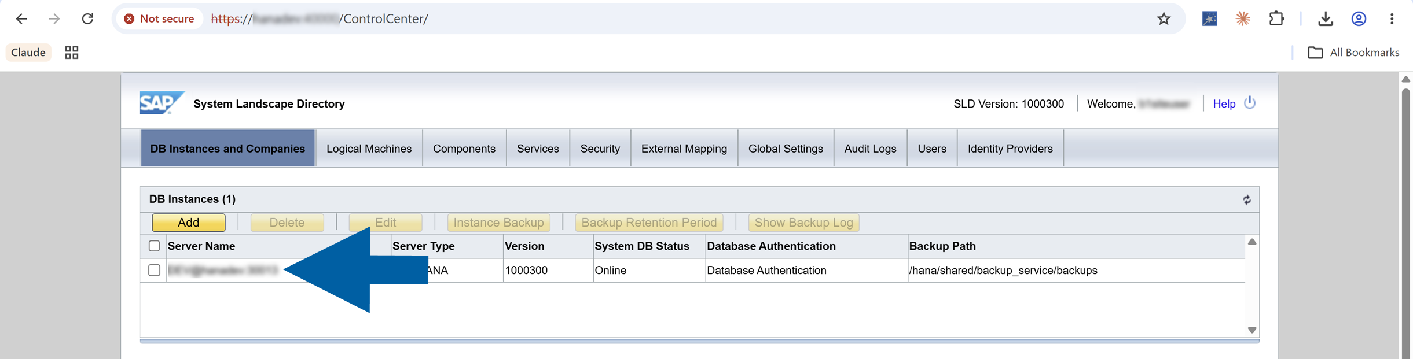
Task: Click the browser address bar URL
Action: pos(320,19)
